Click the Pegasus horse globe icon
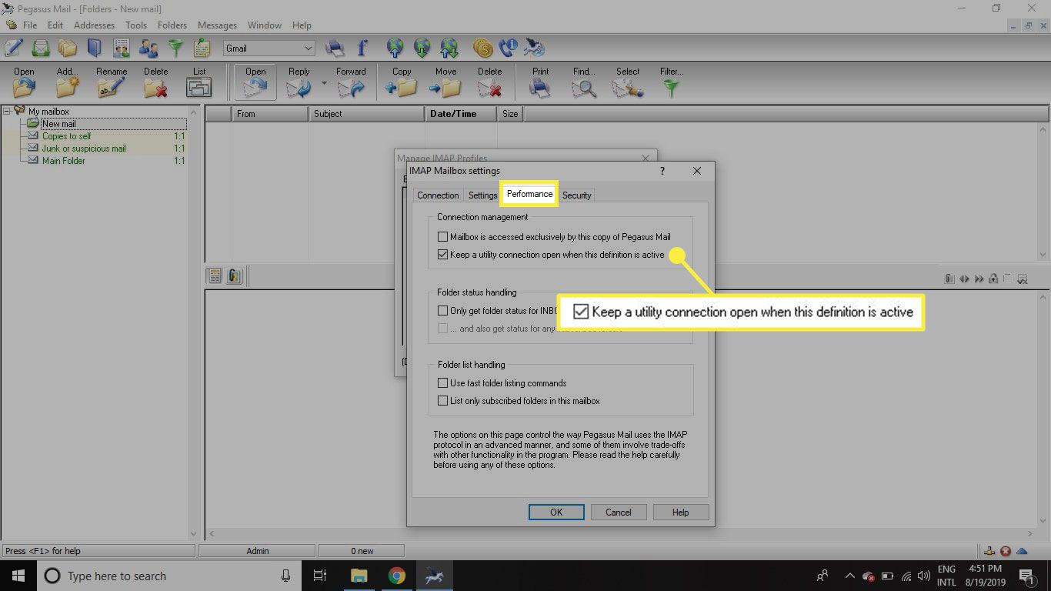The height and width of the screenshot is (591, 1051). pyautogui.click(x=535, y=48)
